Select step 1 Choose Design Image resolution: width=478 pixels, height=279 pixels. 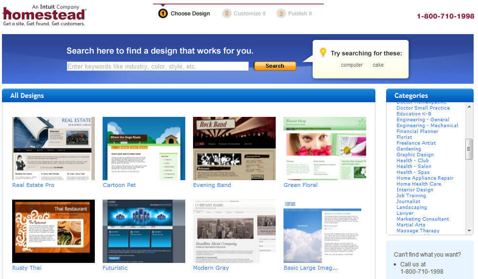point(184,14)
